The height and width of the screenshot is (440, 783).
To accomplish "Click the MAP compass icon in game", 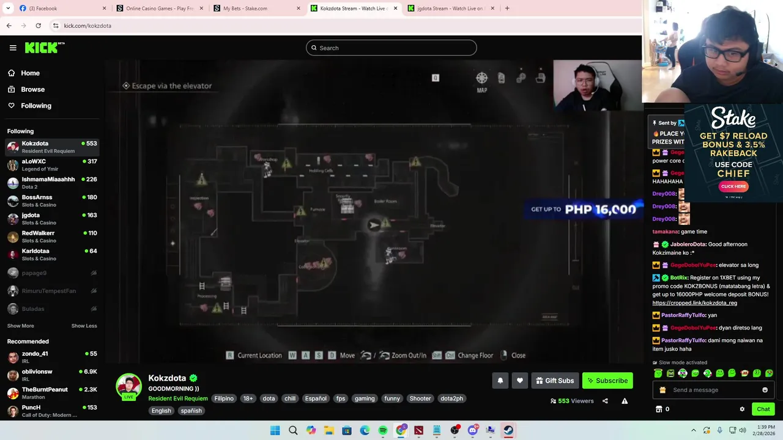I will tap(482, 78).
